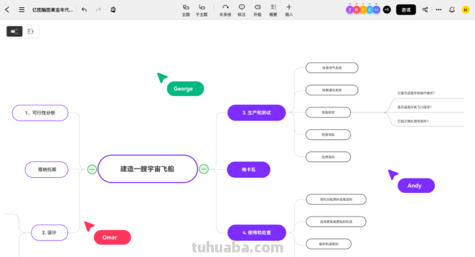This screenshot has width=475, height=257.
Task: Switch to mind map view mode
Action: (x=15, y=31)
